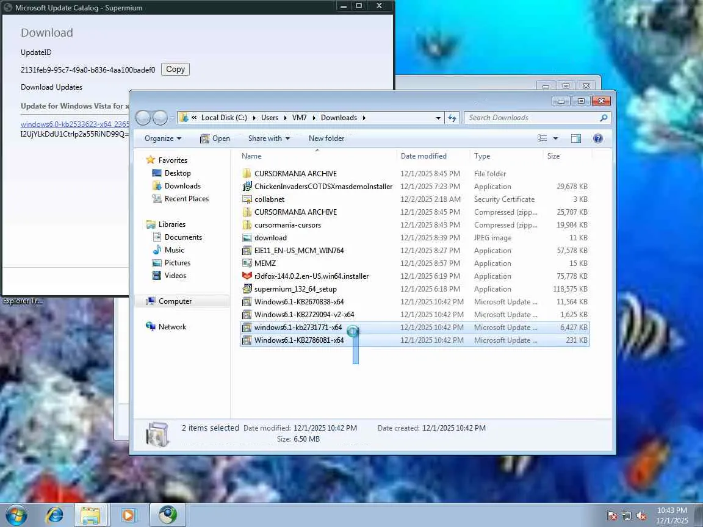Open Downloads in Favorites sidebar
The width and height of the screenshot is (703, 527).
182,186
